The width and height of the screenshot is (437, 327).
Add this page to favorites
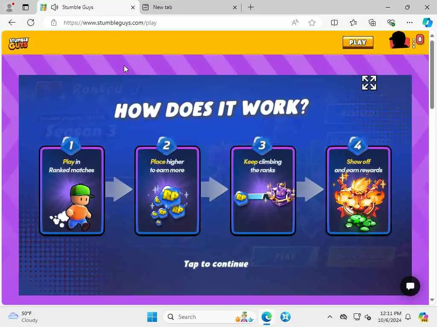[x=312, y=23]
